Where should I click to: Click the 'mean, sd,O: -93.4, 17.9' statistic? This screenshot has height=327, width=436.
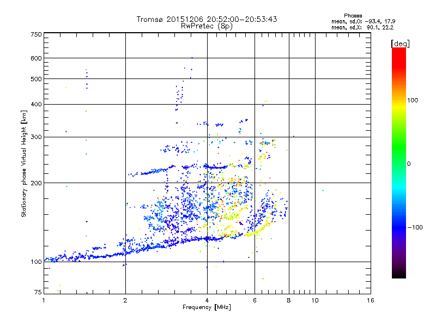363,21
